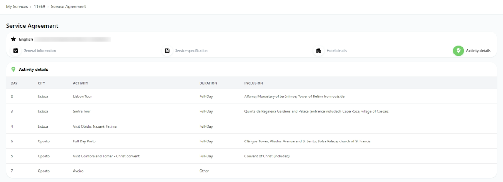Click the ACTIVITY column header
503x182 pixels.
[81, 83]
